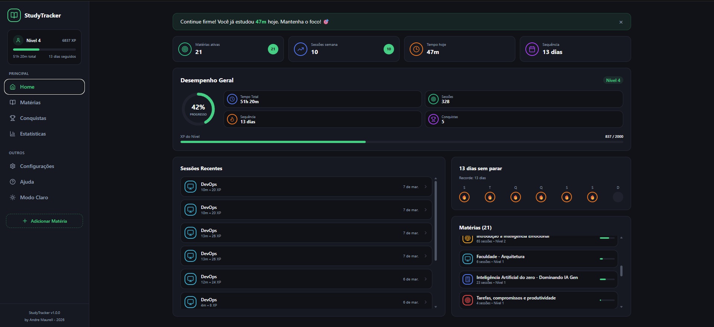Screen dimensions: 714x327
Task: Toggle the empty Sunday (D) streak circle
Action: [x=618, y=197]
